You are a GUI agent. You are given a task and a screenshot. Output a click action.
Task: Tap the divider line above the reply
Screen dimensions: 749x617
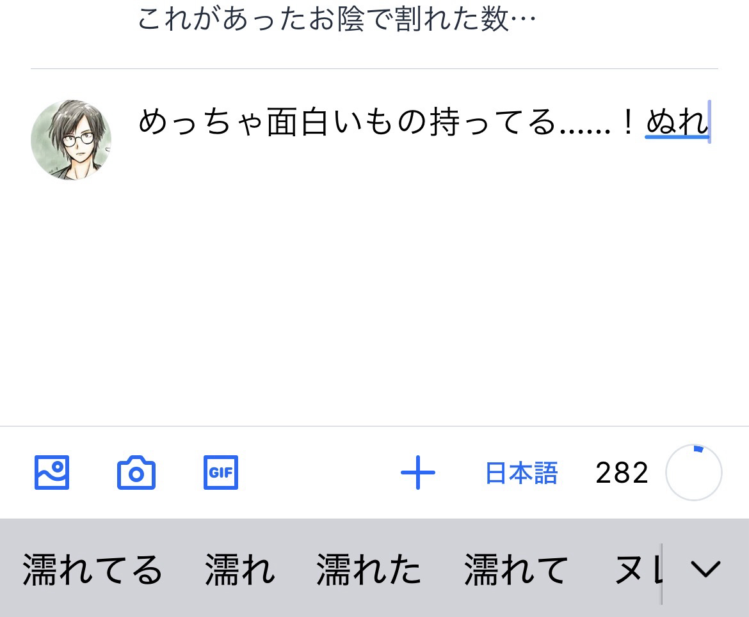click(374, 68)
